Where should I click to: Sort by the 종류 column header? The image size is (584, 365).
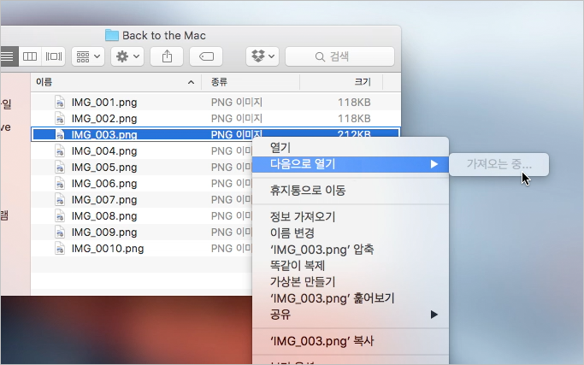[251, 82]
